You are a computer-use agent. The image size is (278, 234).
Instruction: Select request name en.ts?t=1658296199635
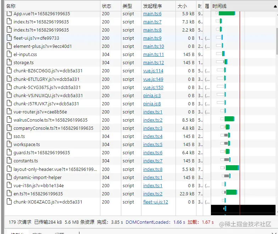pos(38,194)
